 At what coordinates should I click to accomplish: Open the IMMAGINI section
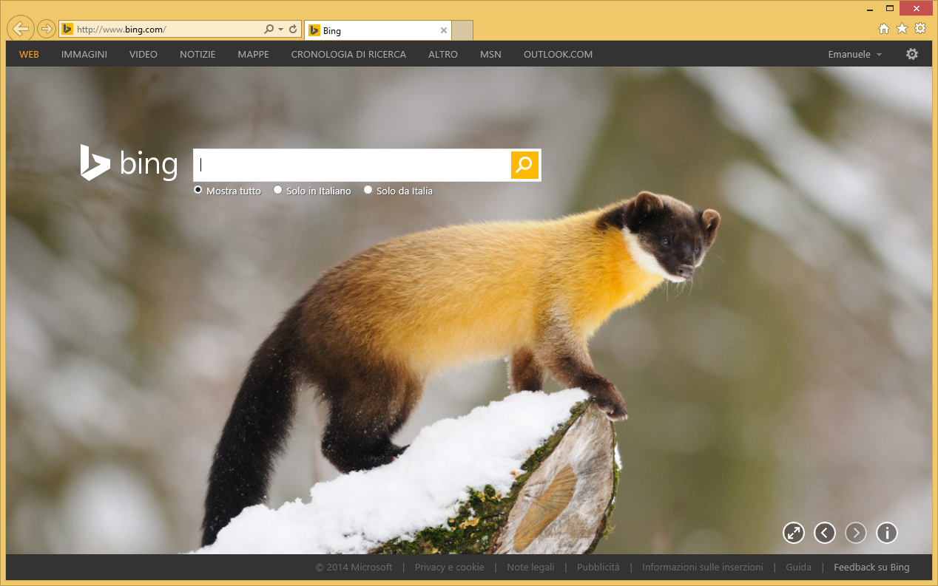coord(84,54)
